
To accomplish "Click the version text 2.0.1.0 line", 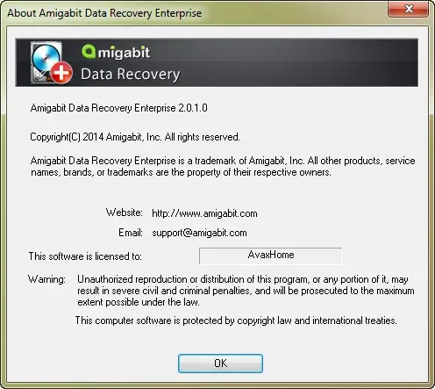I will coord(119,108).
